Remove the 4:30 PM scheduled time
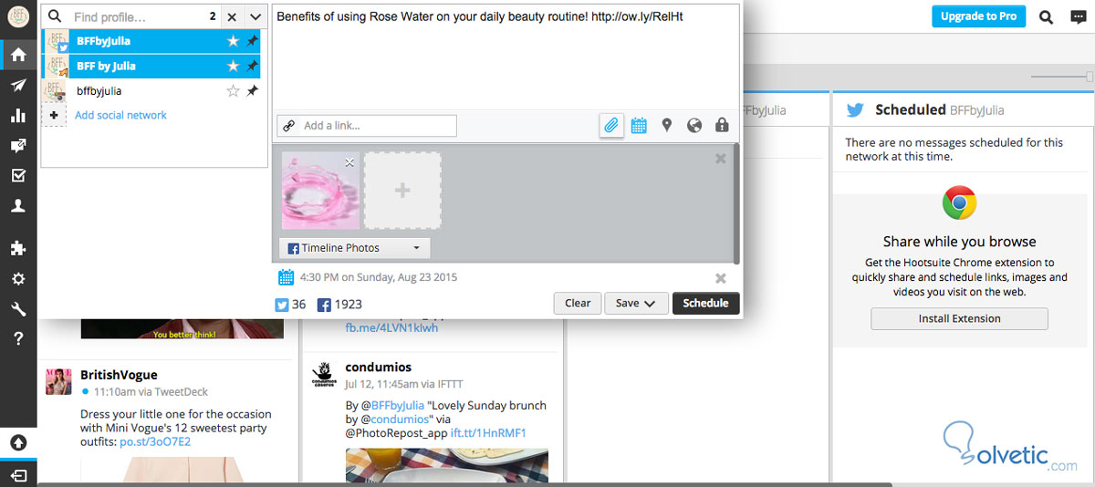This screenshot has height=487, width=1095. coord(721,278)
